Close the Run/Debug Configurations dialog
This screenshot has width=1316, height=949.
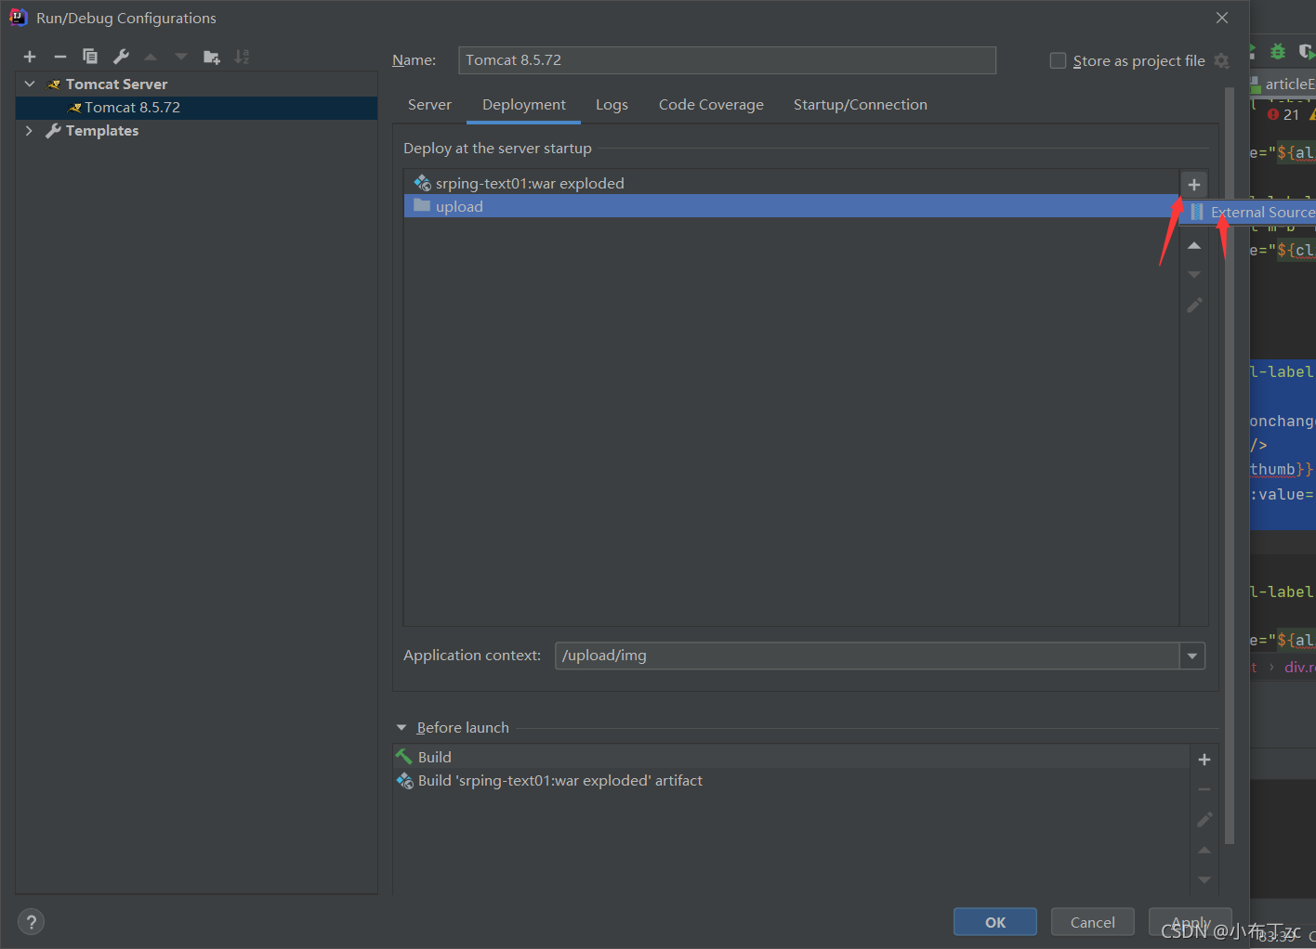(x=1222, y=18)
